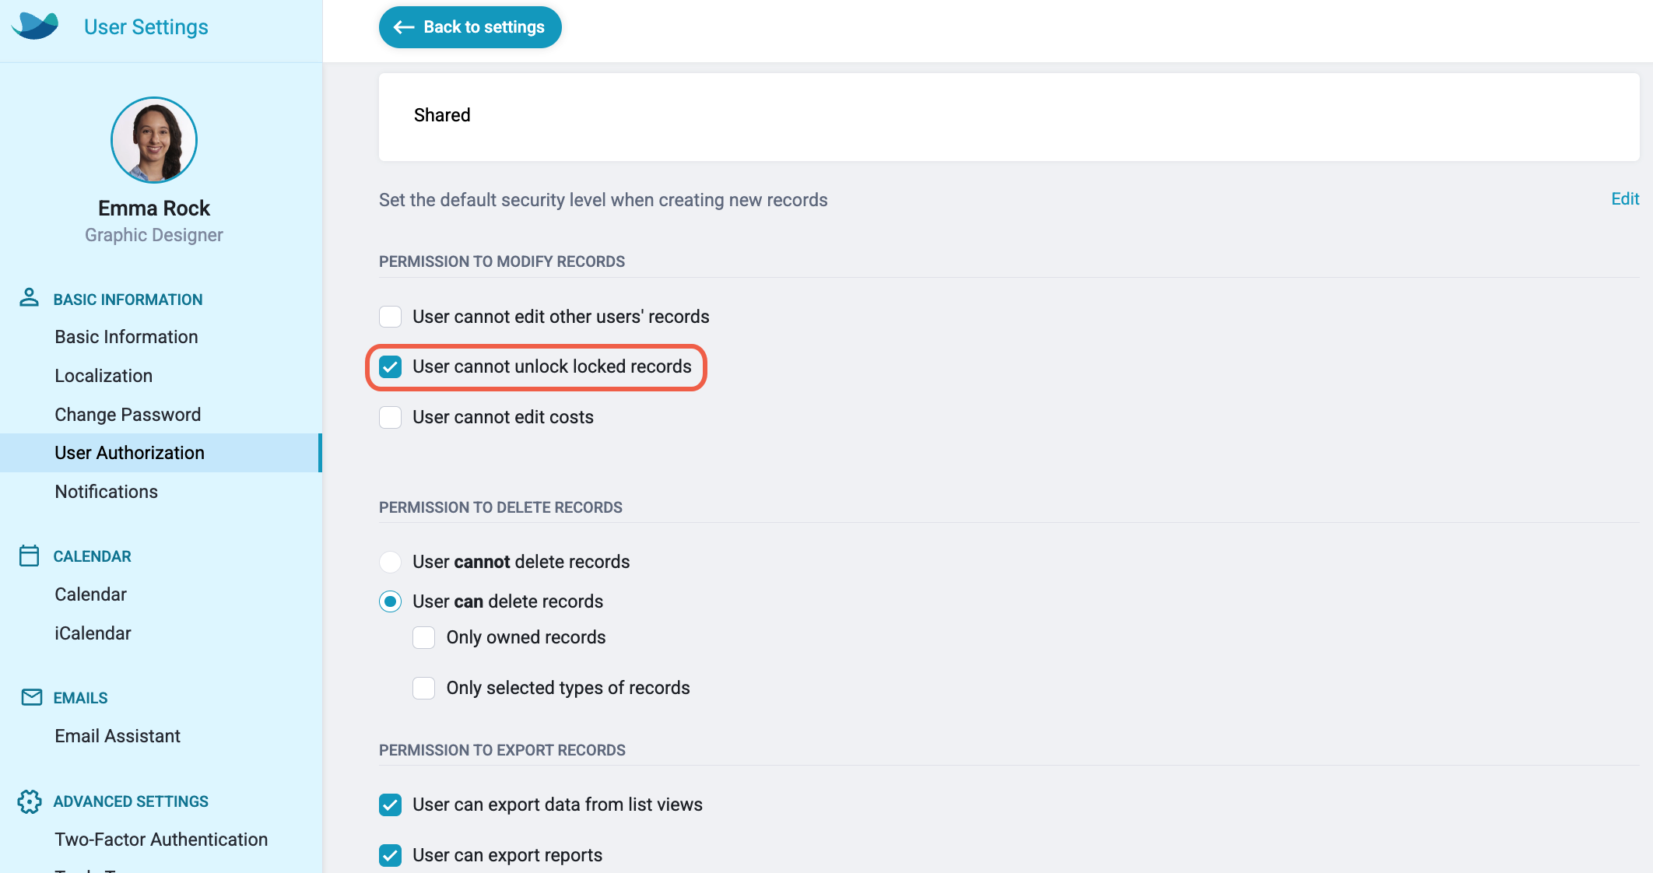Click the Emma Rock name text

[154, 209]
